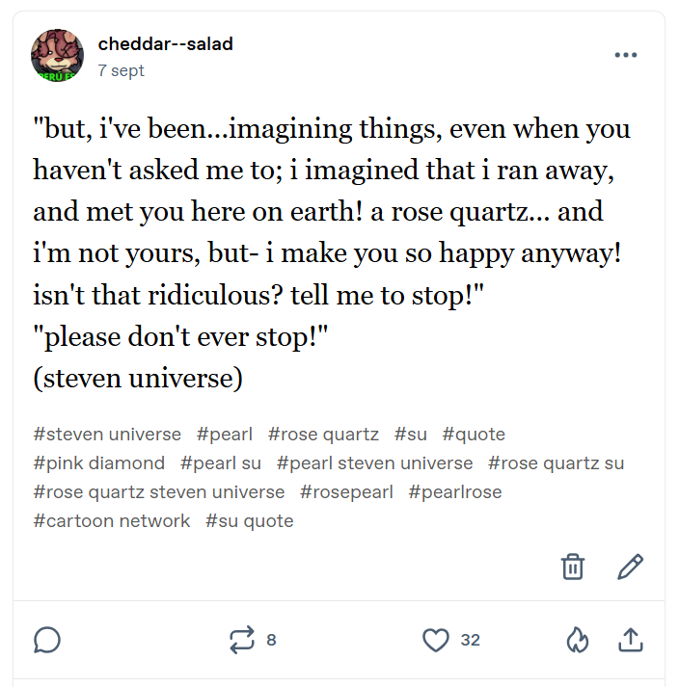Viewport: 679px width, 687px height.
Task: Browse the #rosepearl tag
Action: click(x=346, y=492)
